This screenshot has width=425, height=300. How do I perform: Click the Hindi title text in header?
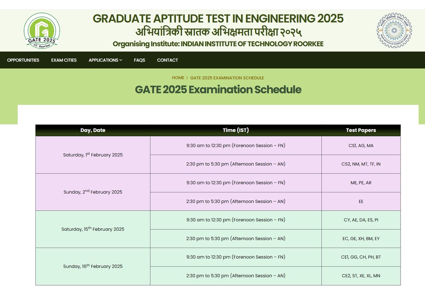[x=218, y=32]
